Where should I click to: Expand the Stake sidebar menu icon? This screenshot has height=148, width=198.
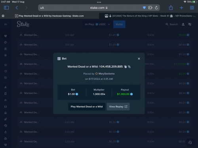pos(6,24)
